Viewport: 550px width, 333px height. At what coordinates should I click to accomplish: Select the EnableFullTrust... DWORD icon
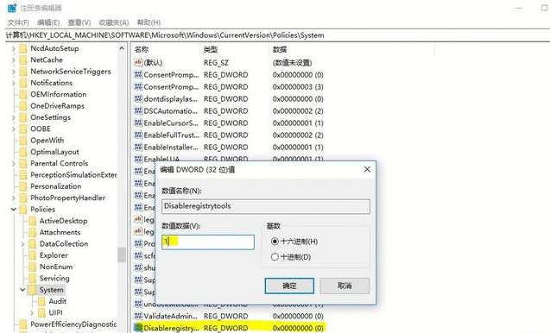(x=138, y=135)
